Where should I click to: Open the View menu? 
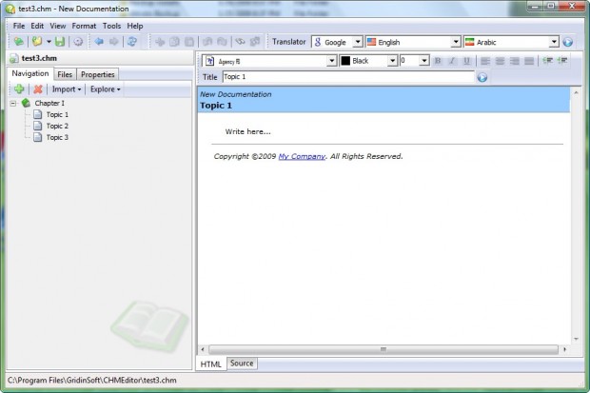coord(57,26)
